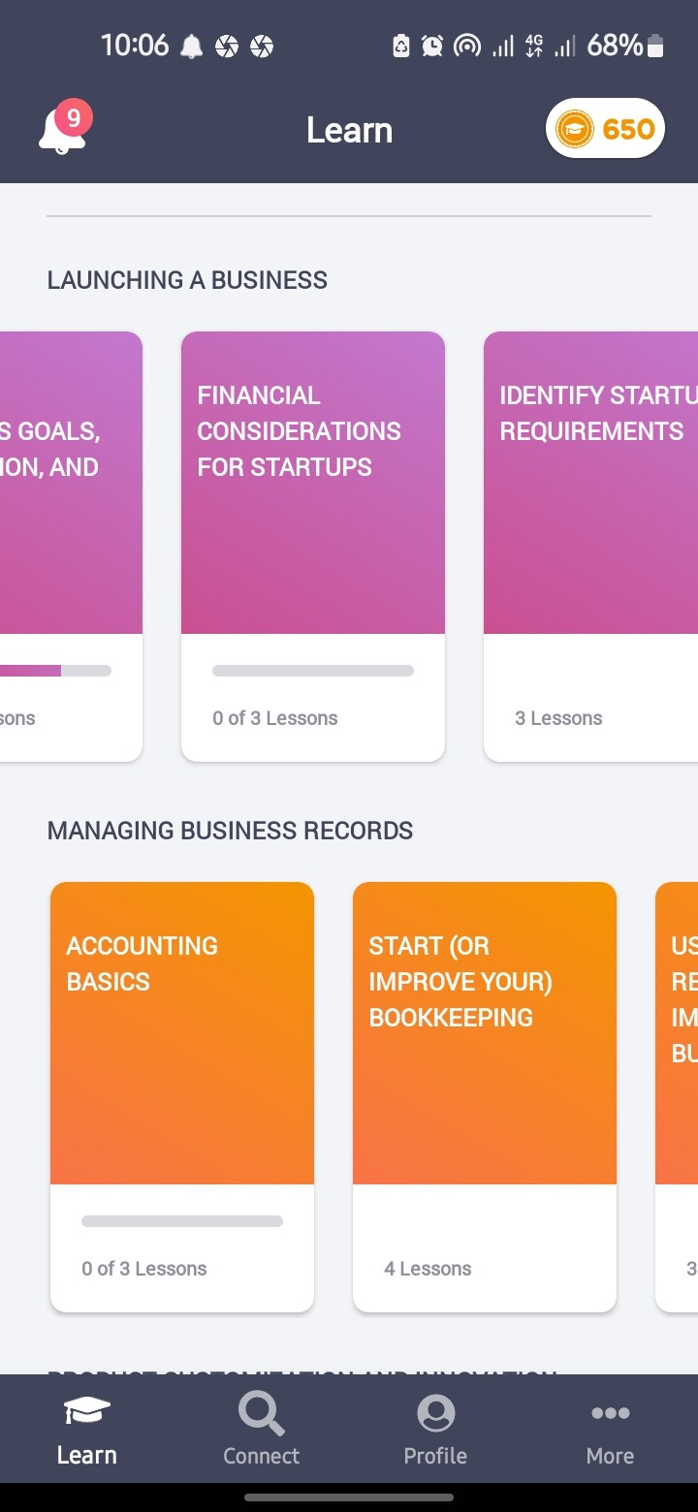Open the Accounting Basics course card
The width and height of the screenshot is (698, 1512).
[182, 1097]
